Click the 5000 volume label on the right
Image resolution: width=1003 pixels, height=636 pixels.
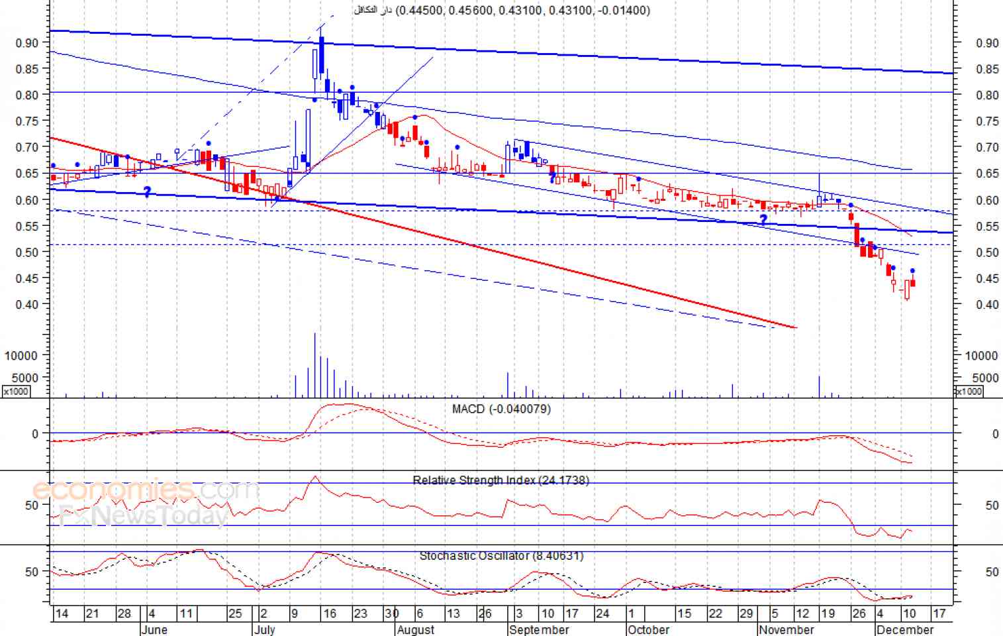click(x=986, y=378)
